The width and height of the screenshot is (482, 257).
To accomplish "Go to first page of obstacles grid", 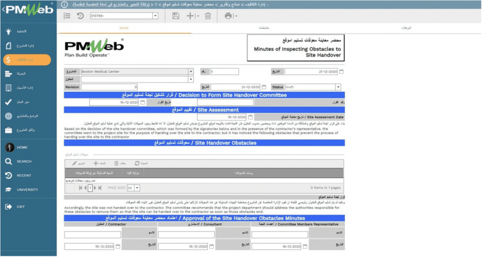I will pyautogui.click(x=80, y=188).
